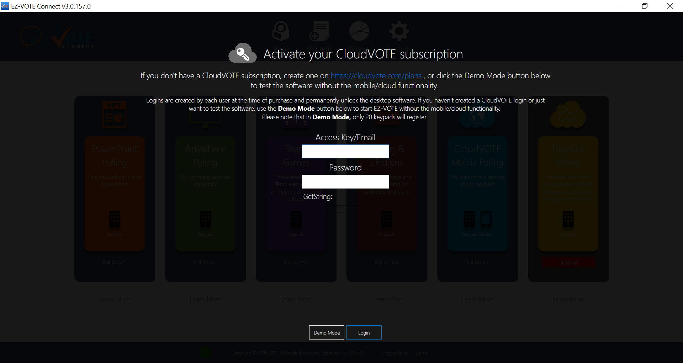Close the EZ-VOTE Connect window
This screenshot has width=683, height=363.
pyautogui.click(x=670, y=6)
